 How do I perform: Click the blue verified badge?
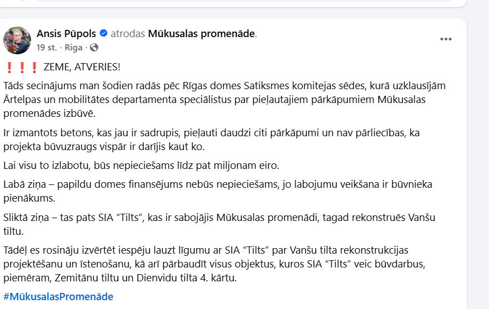103,34
